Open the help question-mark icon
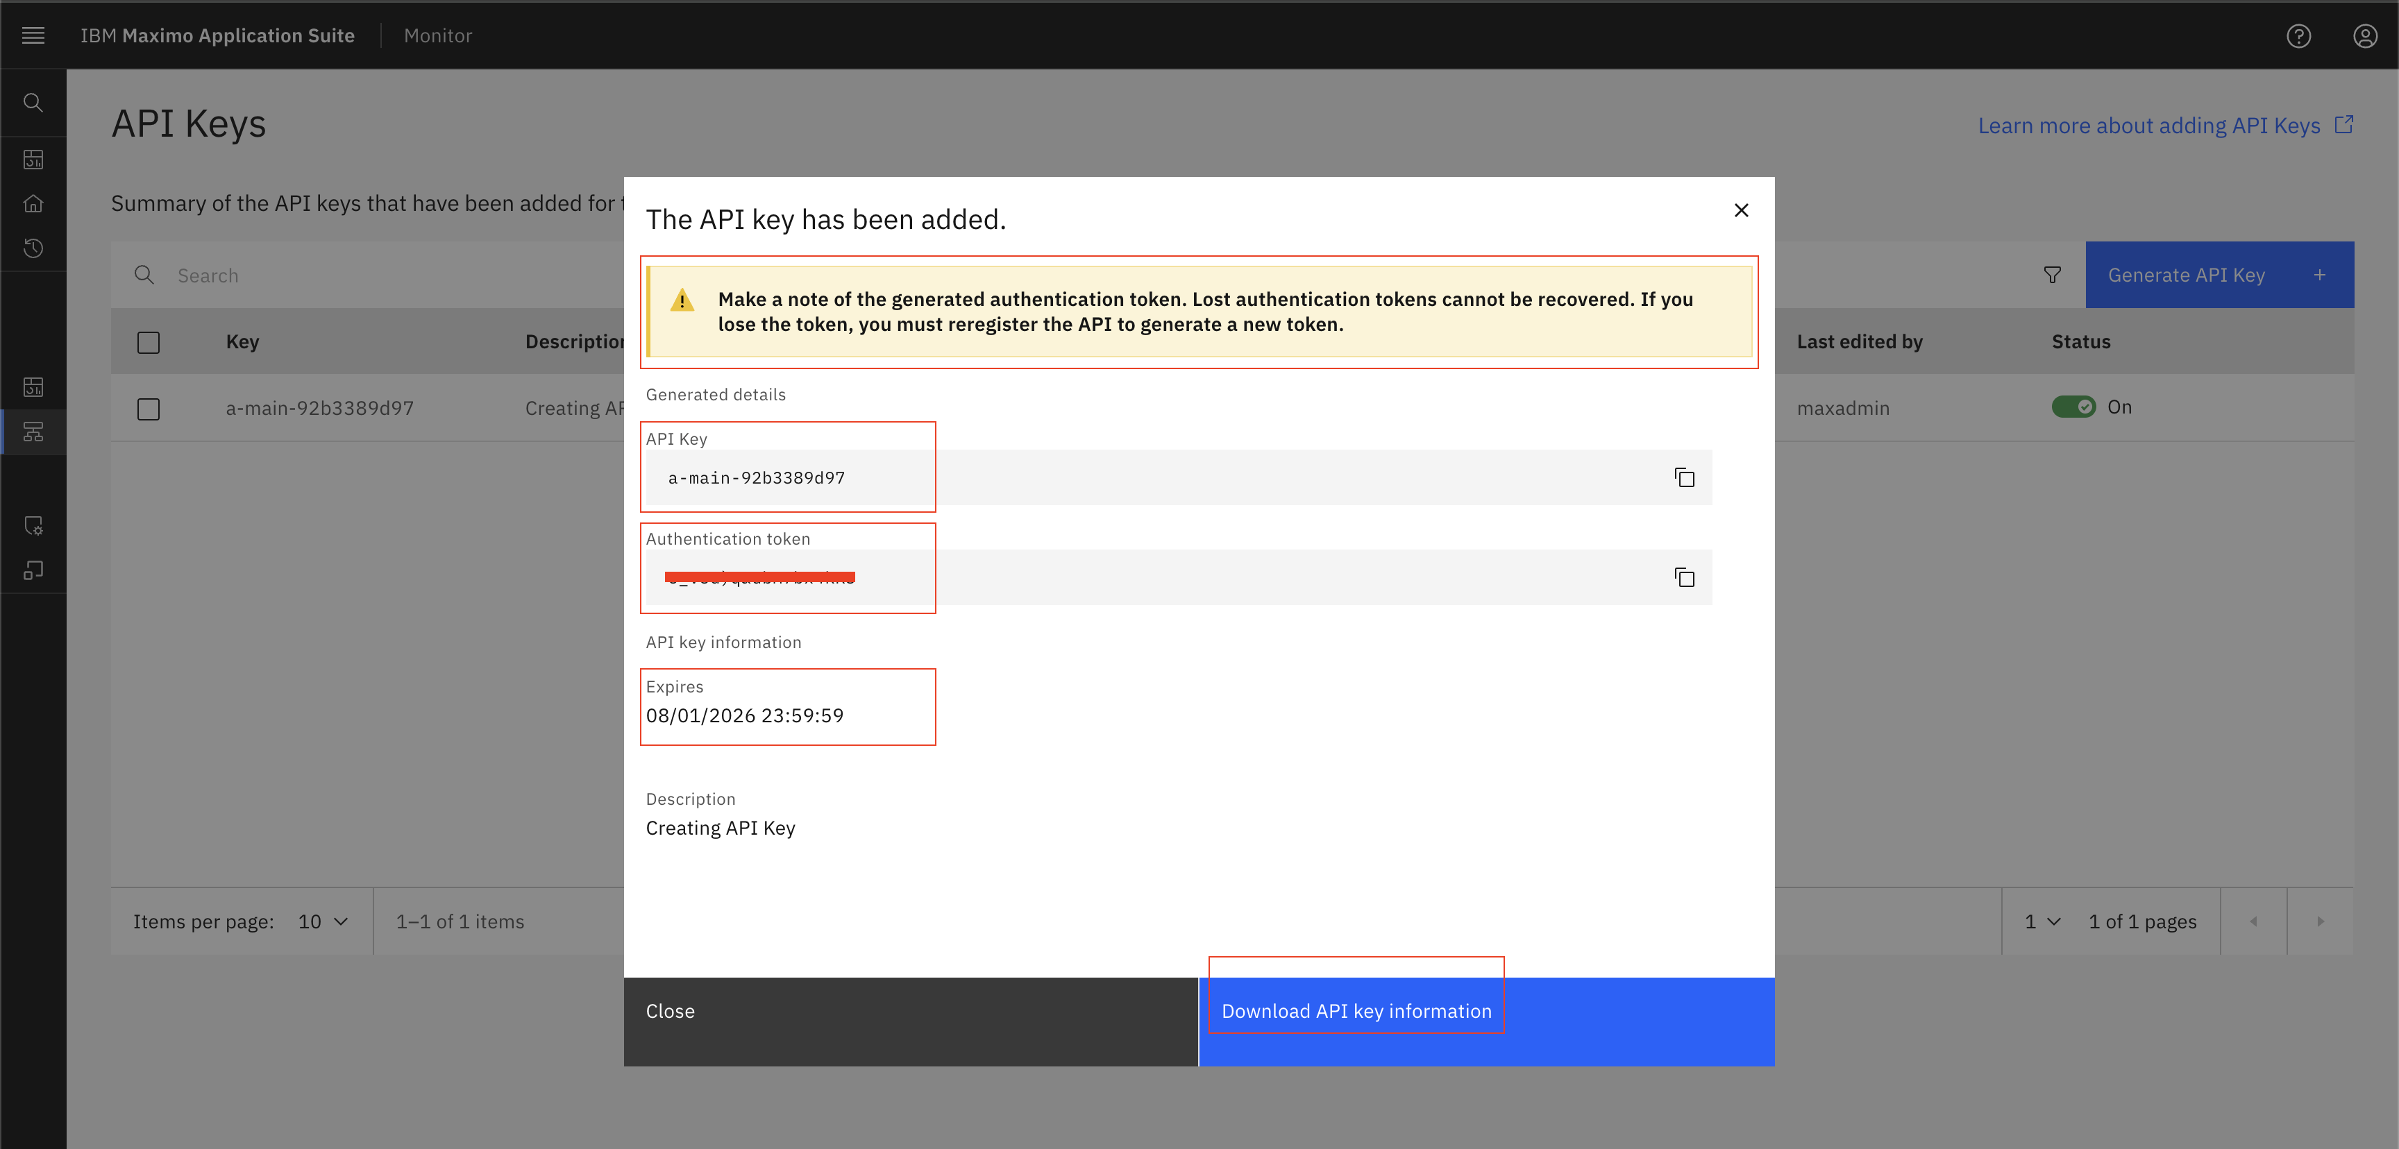The height and width of the screenshot is (1149, 2399). [x=2298, y=35]
